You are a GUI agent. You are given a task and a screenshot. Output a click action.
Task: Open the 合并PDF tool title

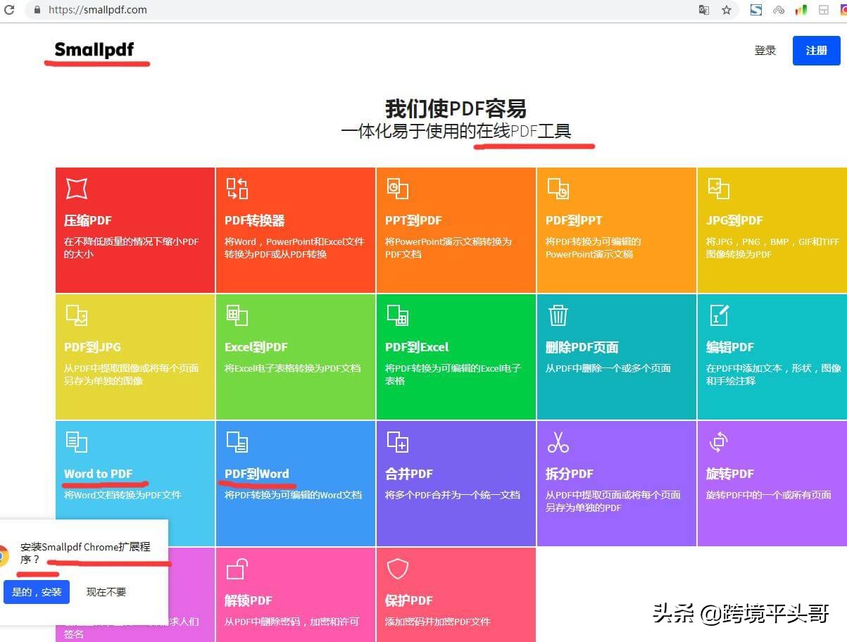click(409, 474)
